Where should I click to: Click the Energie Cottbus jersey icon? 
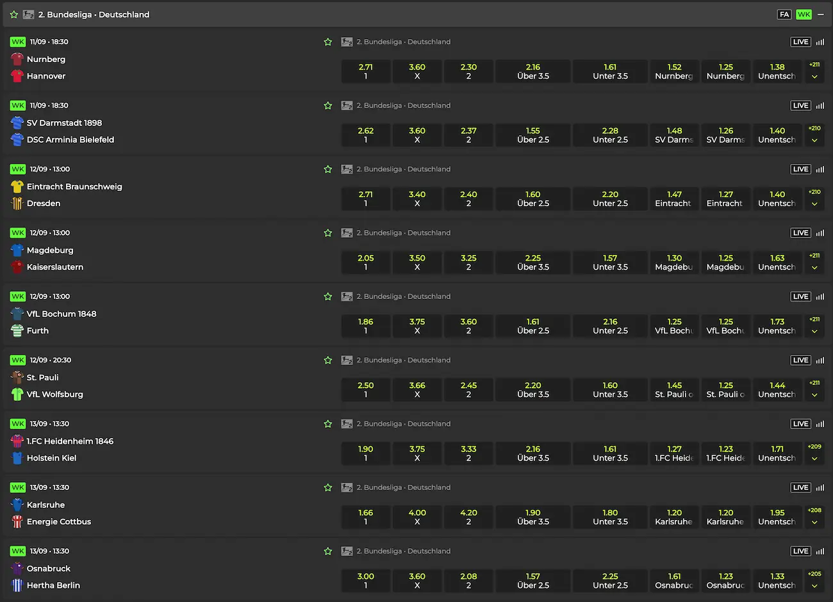click(x=17, y=521)
